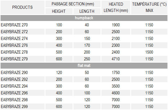Screen dimensions: 168x110
Task: Click the EASYBRAZE 290 product name
Action: tap(14, 73)
